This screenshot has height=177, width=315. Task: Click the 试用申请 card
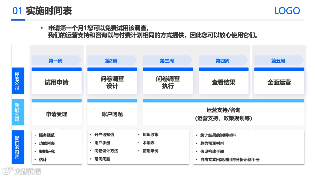pos(57,81)
